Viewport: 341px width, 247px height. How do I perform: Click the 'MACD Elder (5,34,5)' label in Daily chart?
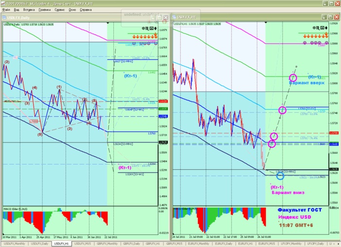(16, 209)
